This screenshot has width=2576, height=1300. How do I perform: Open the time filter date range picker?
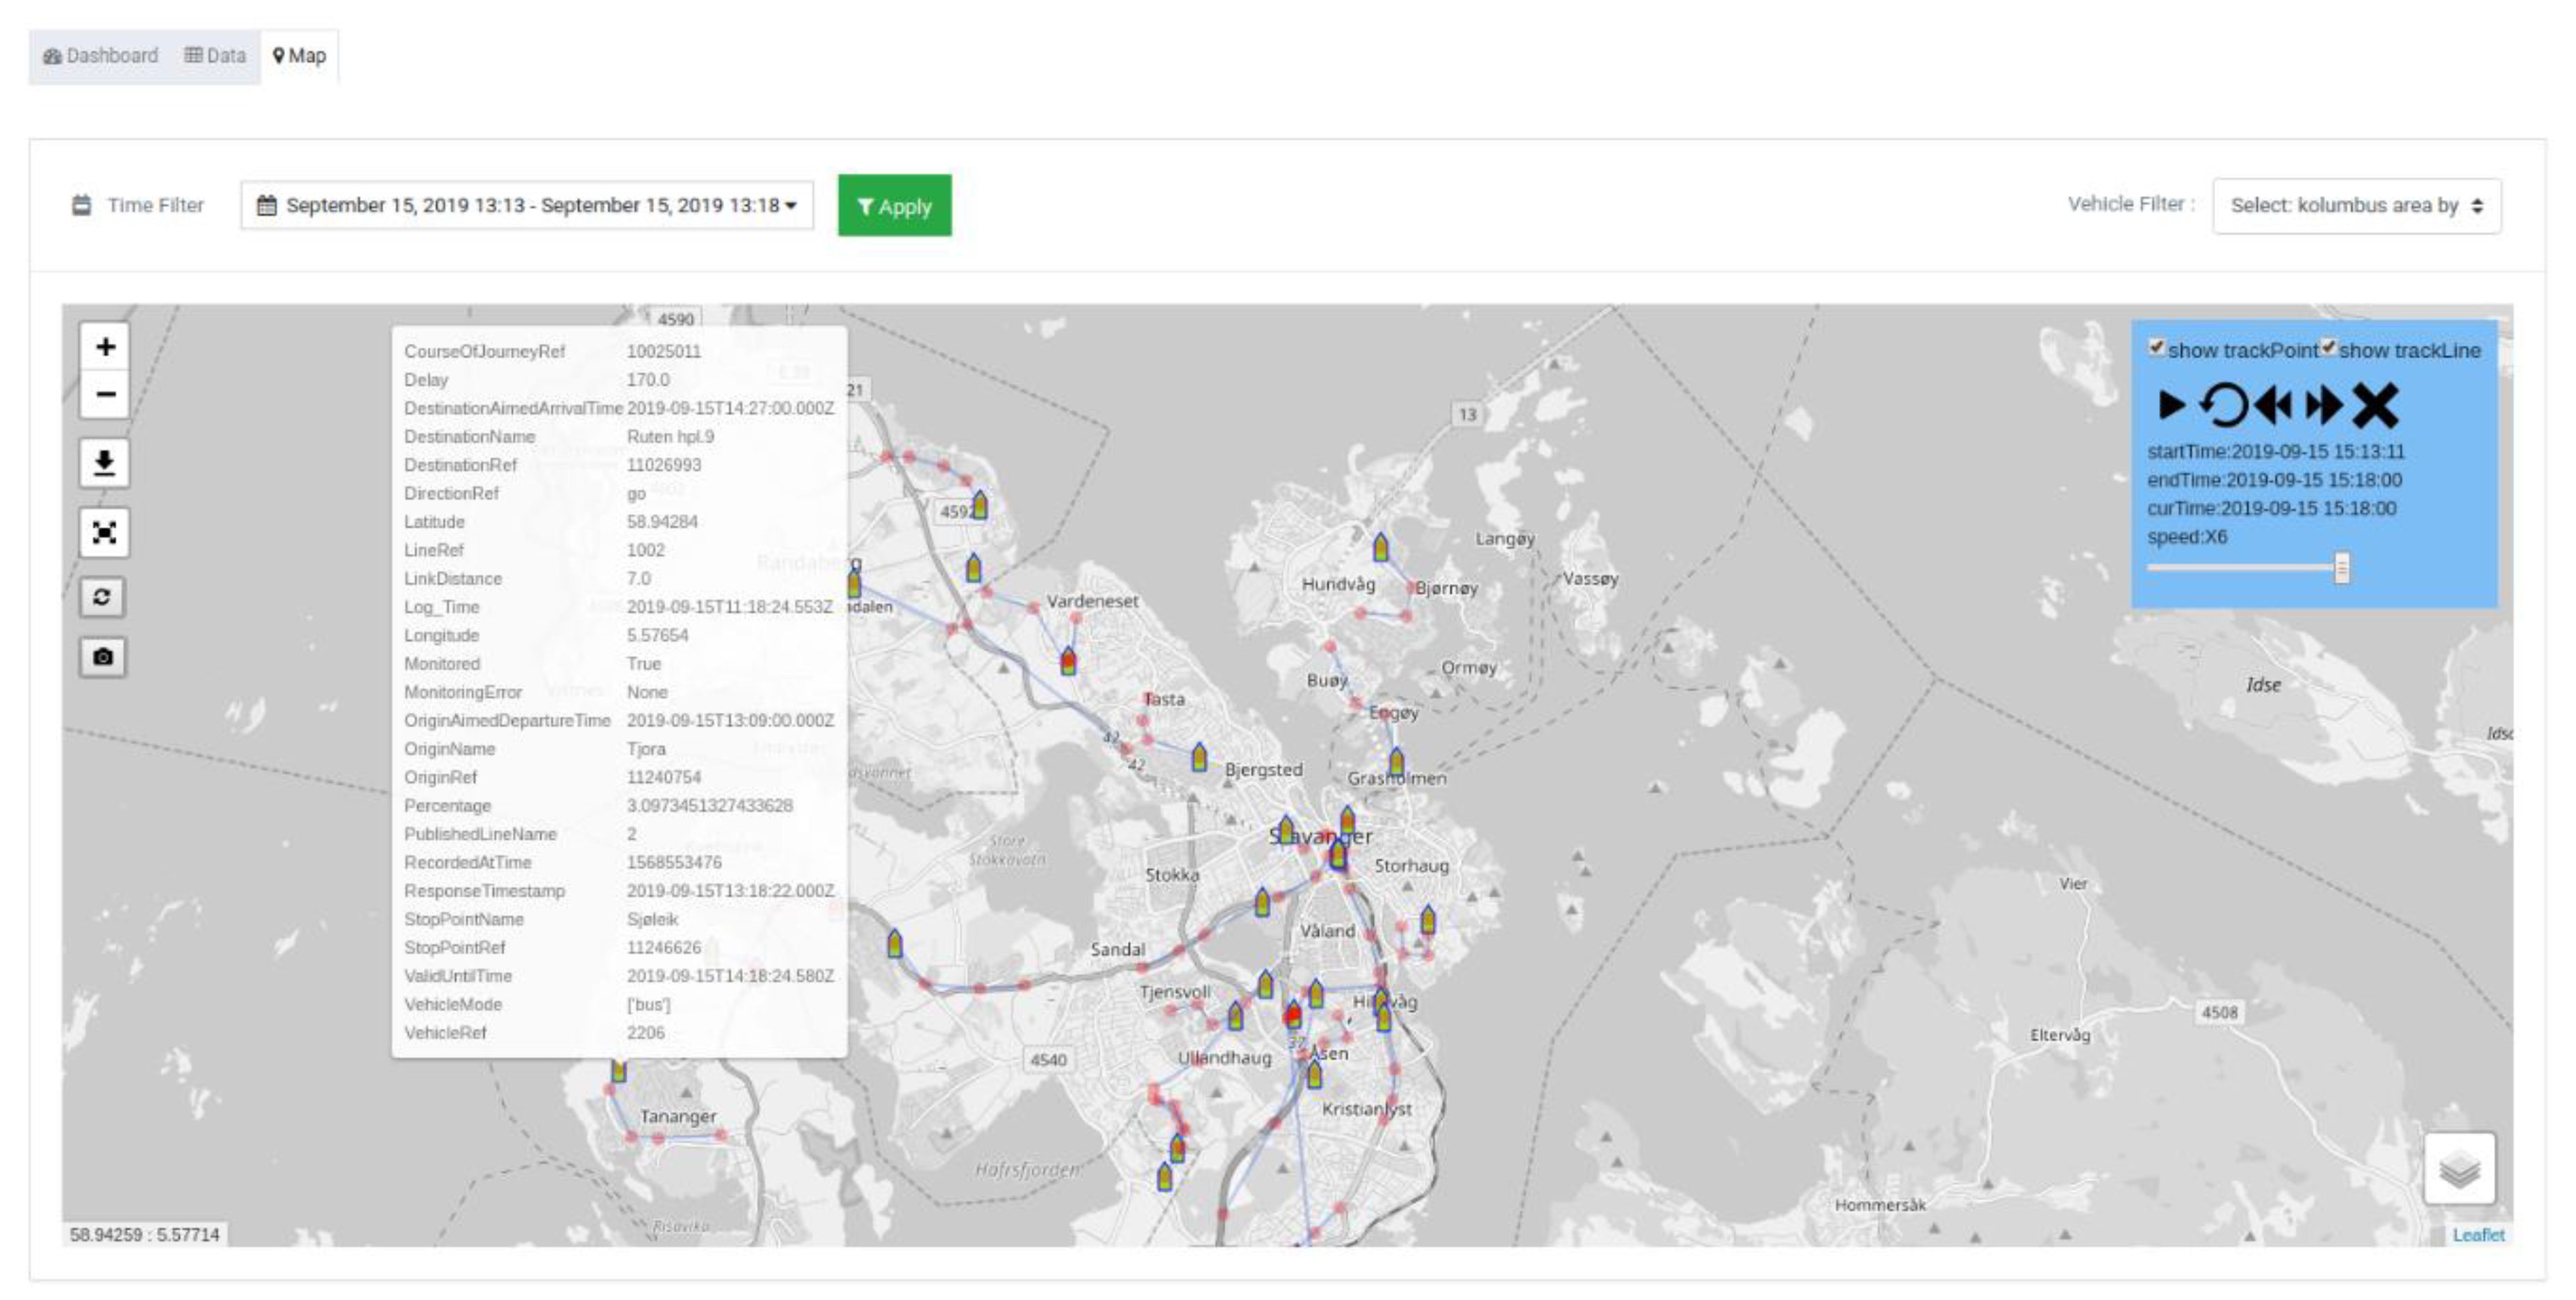pos(526,205)
